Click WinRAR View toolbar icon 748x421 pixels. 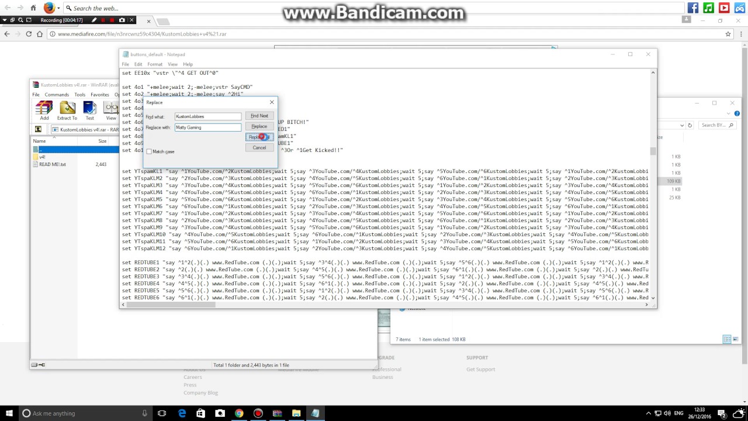tap(111, 111)
